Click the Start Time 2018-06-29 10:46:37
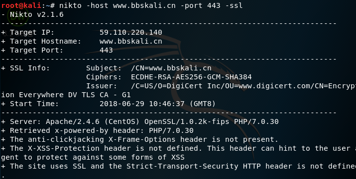The image size is (356, 179). [x=142, y=104]
